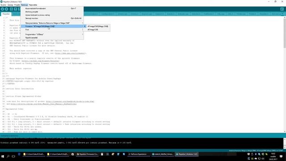Click the New sketch toolbar icon

(x=11, y=9)
